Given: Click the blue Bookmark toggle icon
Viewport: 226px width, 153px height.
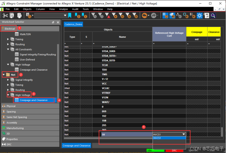Looking at the screenshot, I should pyautogui.click(x=70, y=15).
